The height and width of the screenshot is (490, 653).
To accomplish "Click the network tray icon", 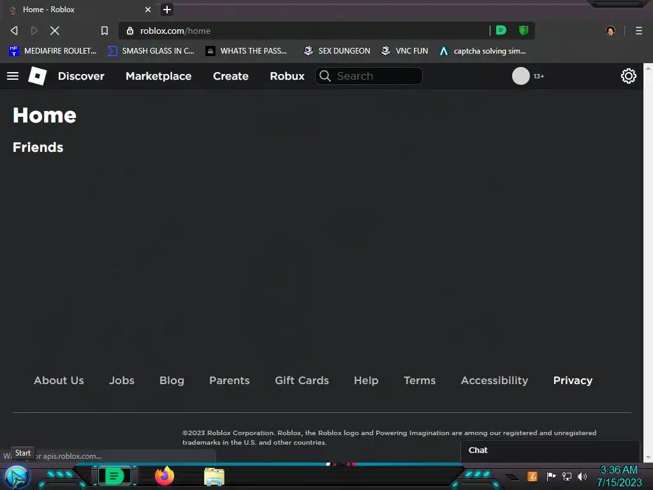I will coord(567,476).
